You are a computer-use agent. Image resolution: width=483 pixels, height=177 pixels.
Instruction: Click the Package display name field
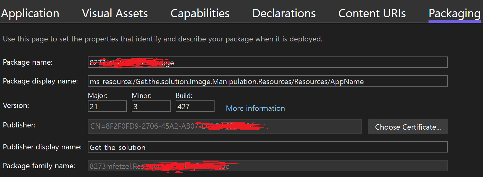[268, 81]
